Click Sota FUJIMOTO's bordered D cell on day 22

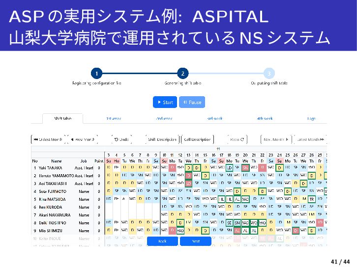click(x=262, y=191)
